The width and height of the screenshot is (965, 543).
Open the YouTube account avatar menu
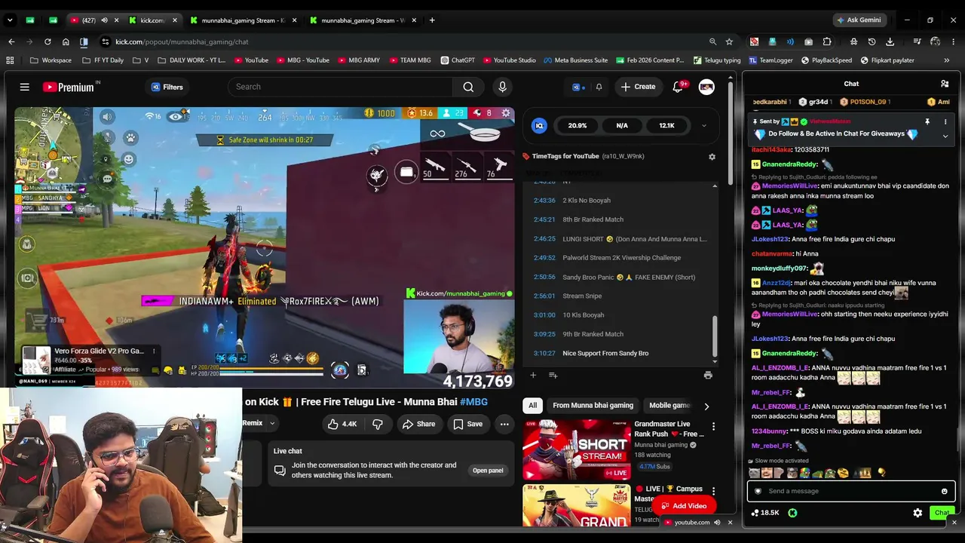[706, 87]
